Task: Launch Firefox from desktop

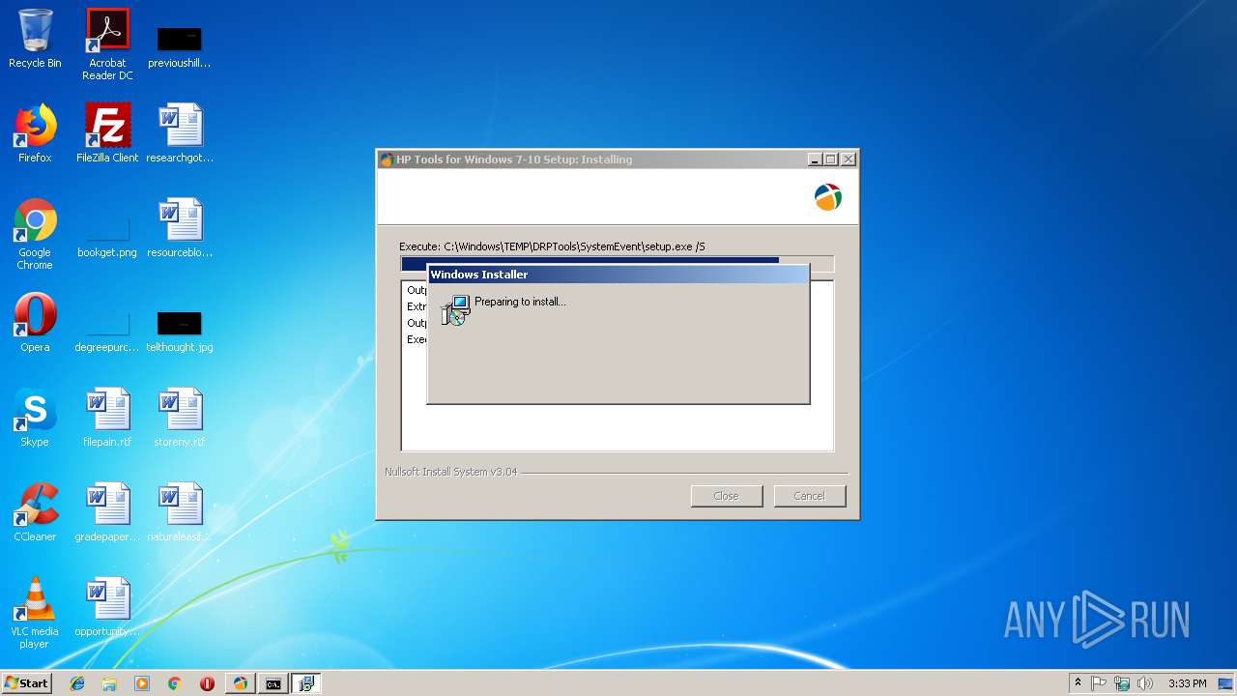Action: pyautogui.click(x=35, y=133)
